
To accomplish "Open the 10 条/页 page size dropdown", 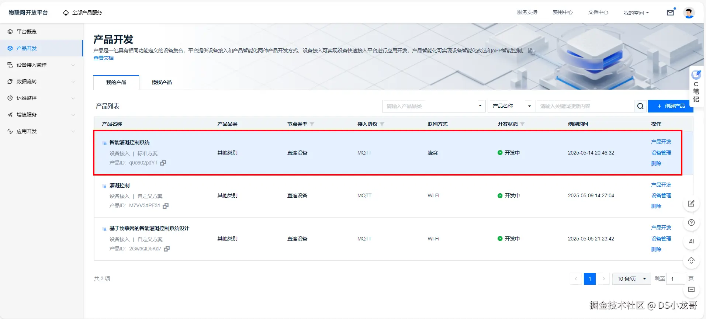I will coord(631,279).
